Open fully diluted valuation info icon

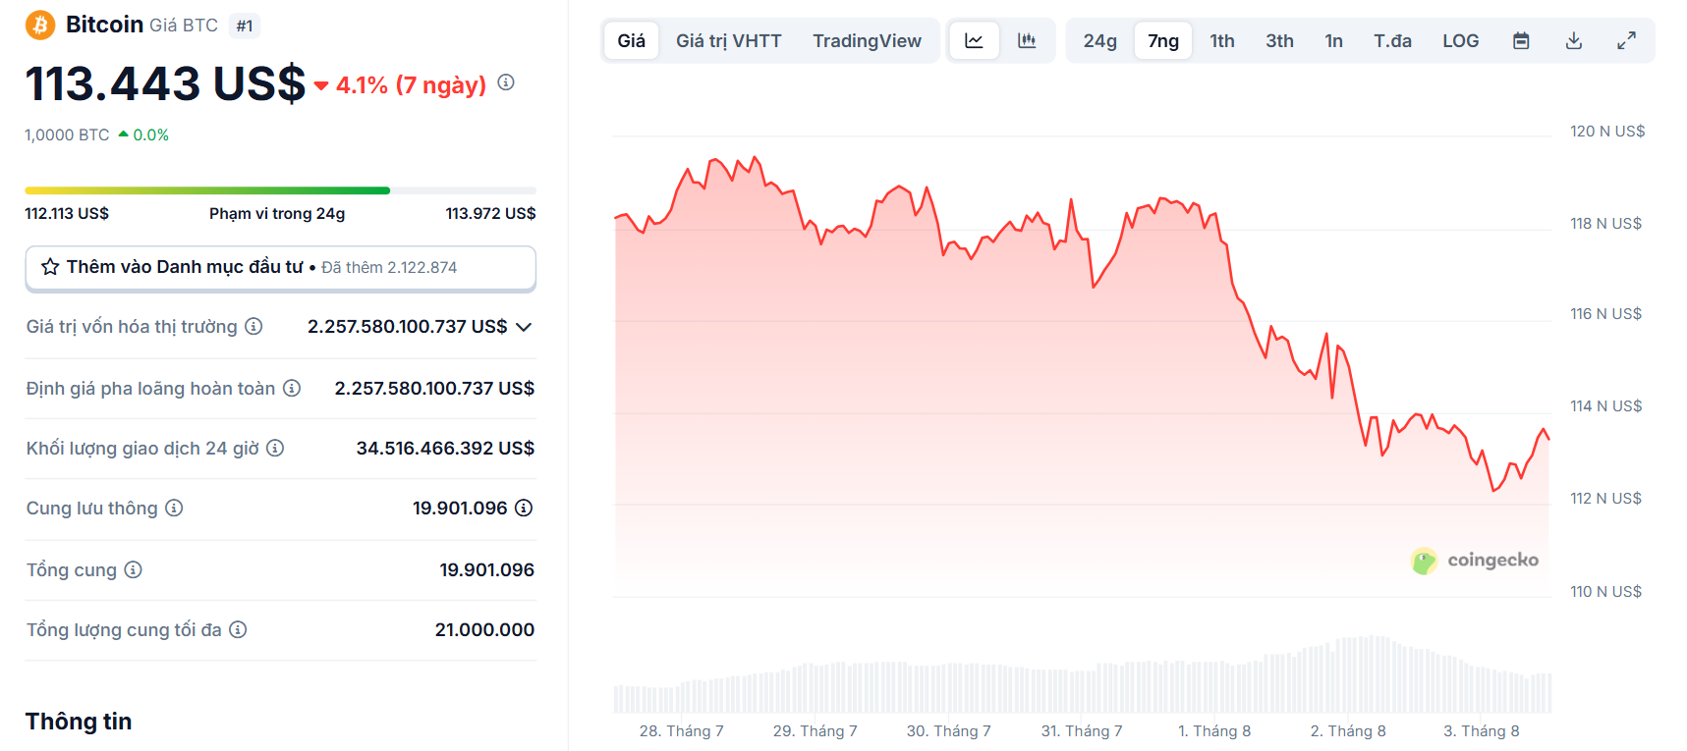(292, 388)
